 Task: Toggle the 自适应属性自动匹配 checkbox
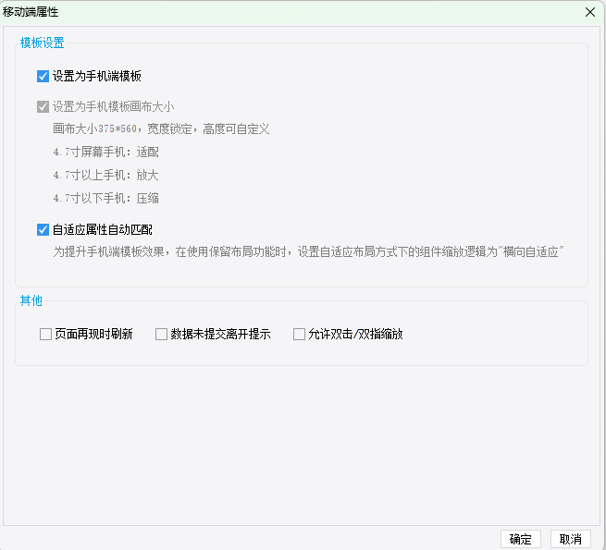tap(43, 230)
